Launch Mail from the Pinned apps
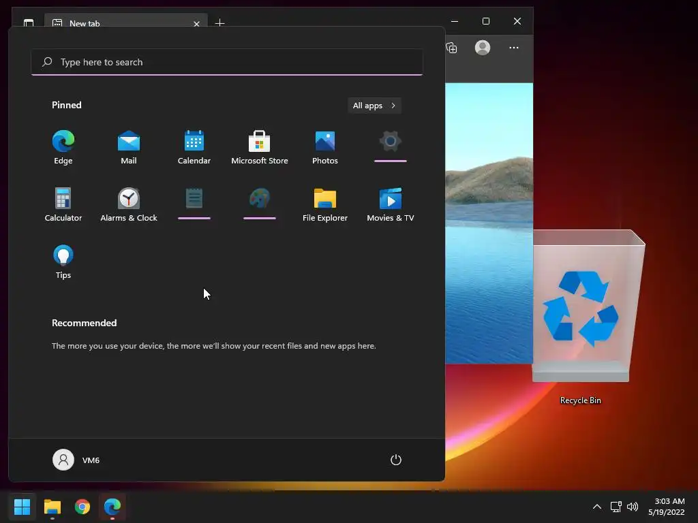This screenshot has height=523, width=698. click(x=129, y=148)
